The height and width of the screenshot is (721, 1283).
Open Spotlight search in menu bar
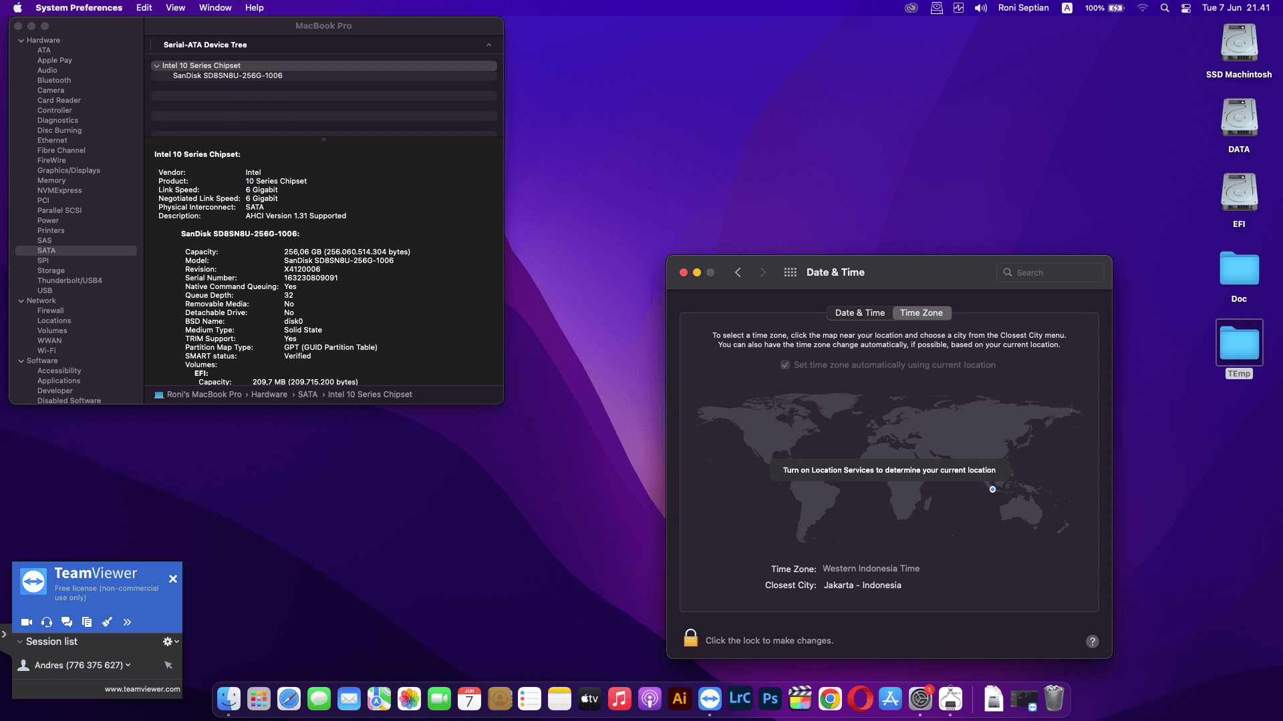point(1165,8)
